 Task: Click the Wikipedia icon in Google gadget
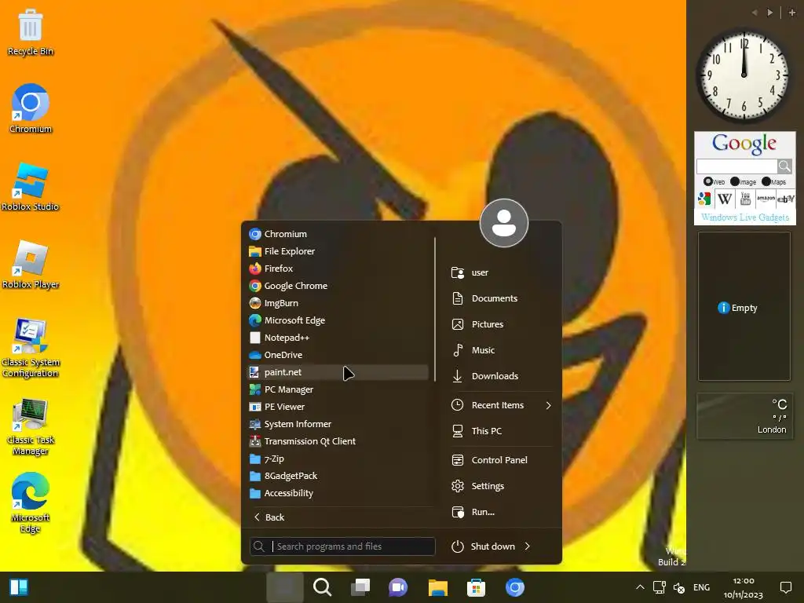click(x=725, y=199)
